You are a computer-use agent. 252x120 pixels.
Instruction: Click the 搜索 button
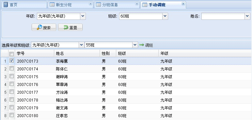pos(44,27)
